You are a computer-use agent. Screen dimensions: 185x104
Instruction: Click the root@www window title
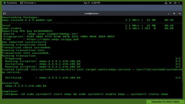tap(92, 14)
